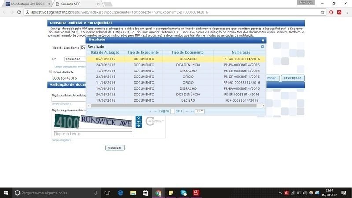Refresh the reCAPTCHA challenge image
This screenshot has width=352, height=198.
pyautogui.click(x=139, y=117)
